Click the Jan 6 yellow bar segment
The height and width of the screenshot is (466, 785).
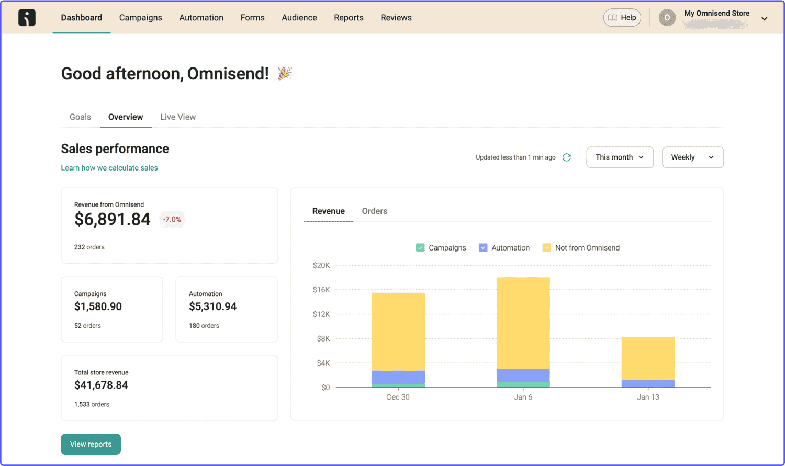(523, 323)
